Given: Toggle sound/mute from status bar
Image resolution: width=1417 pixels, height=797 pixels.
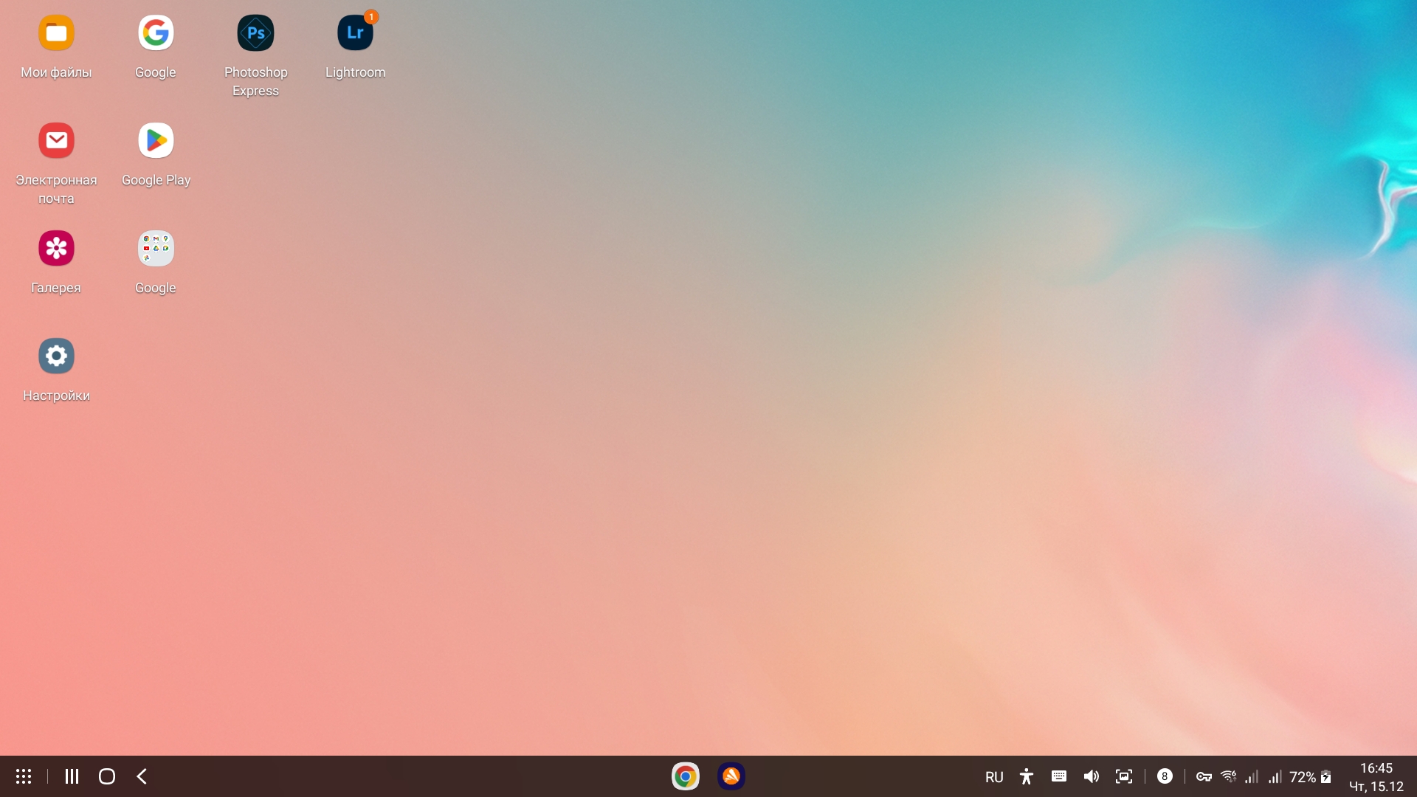Looking at the screenshot, I should click(1091, 776).
